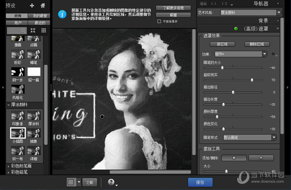The height and width of the screenshot is (190, 291).
Task: Click the preset import icon beside the plus
Action: click(x=43, y=5)
